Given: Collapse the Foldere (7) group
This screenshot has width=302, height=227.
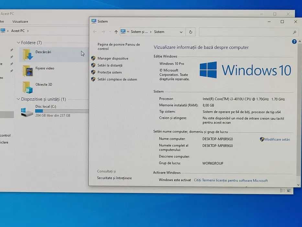Looking at the screenshot, I should tap(18, 43).
